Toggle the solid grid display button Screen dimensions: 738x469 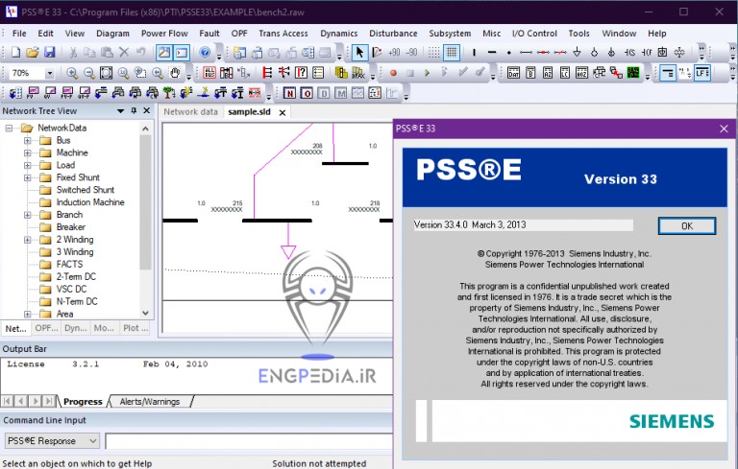coord(452,52)
